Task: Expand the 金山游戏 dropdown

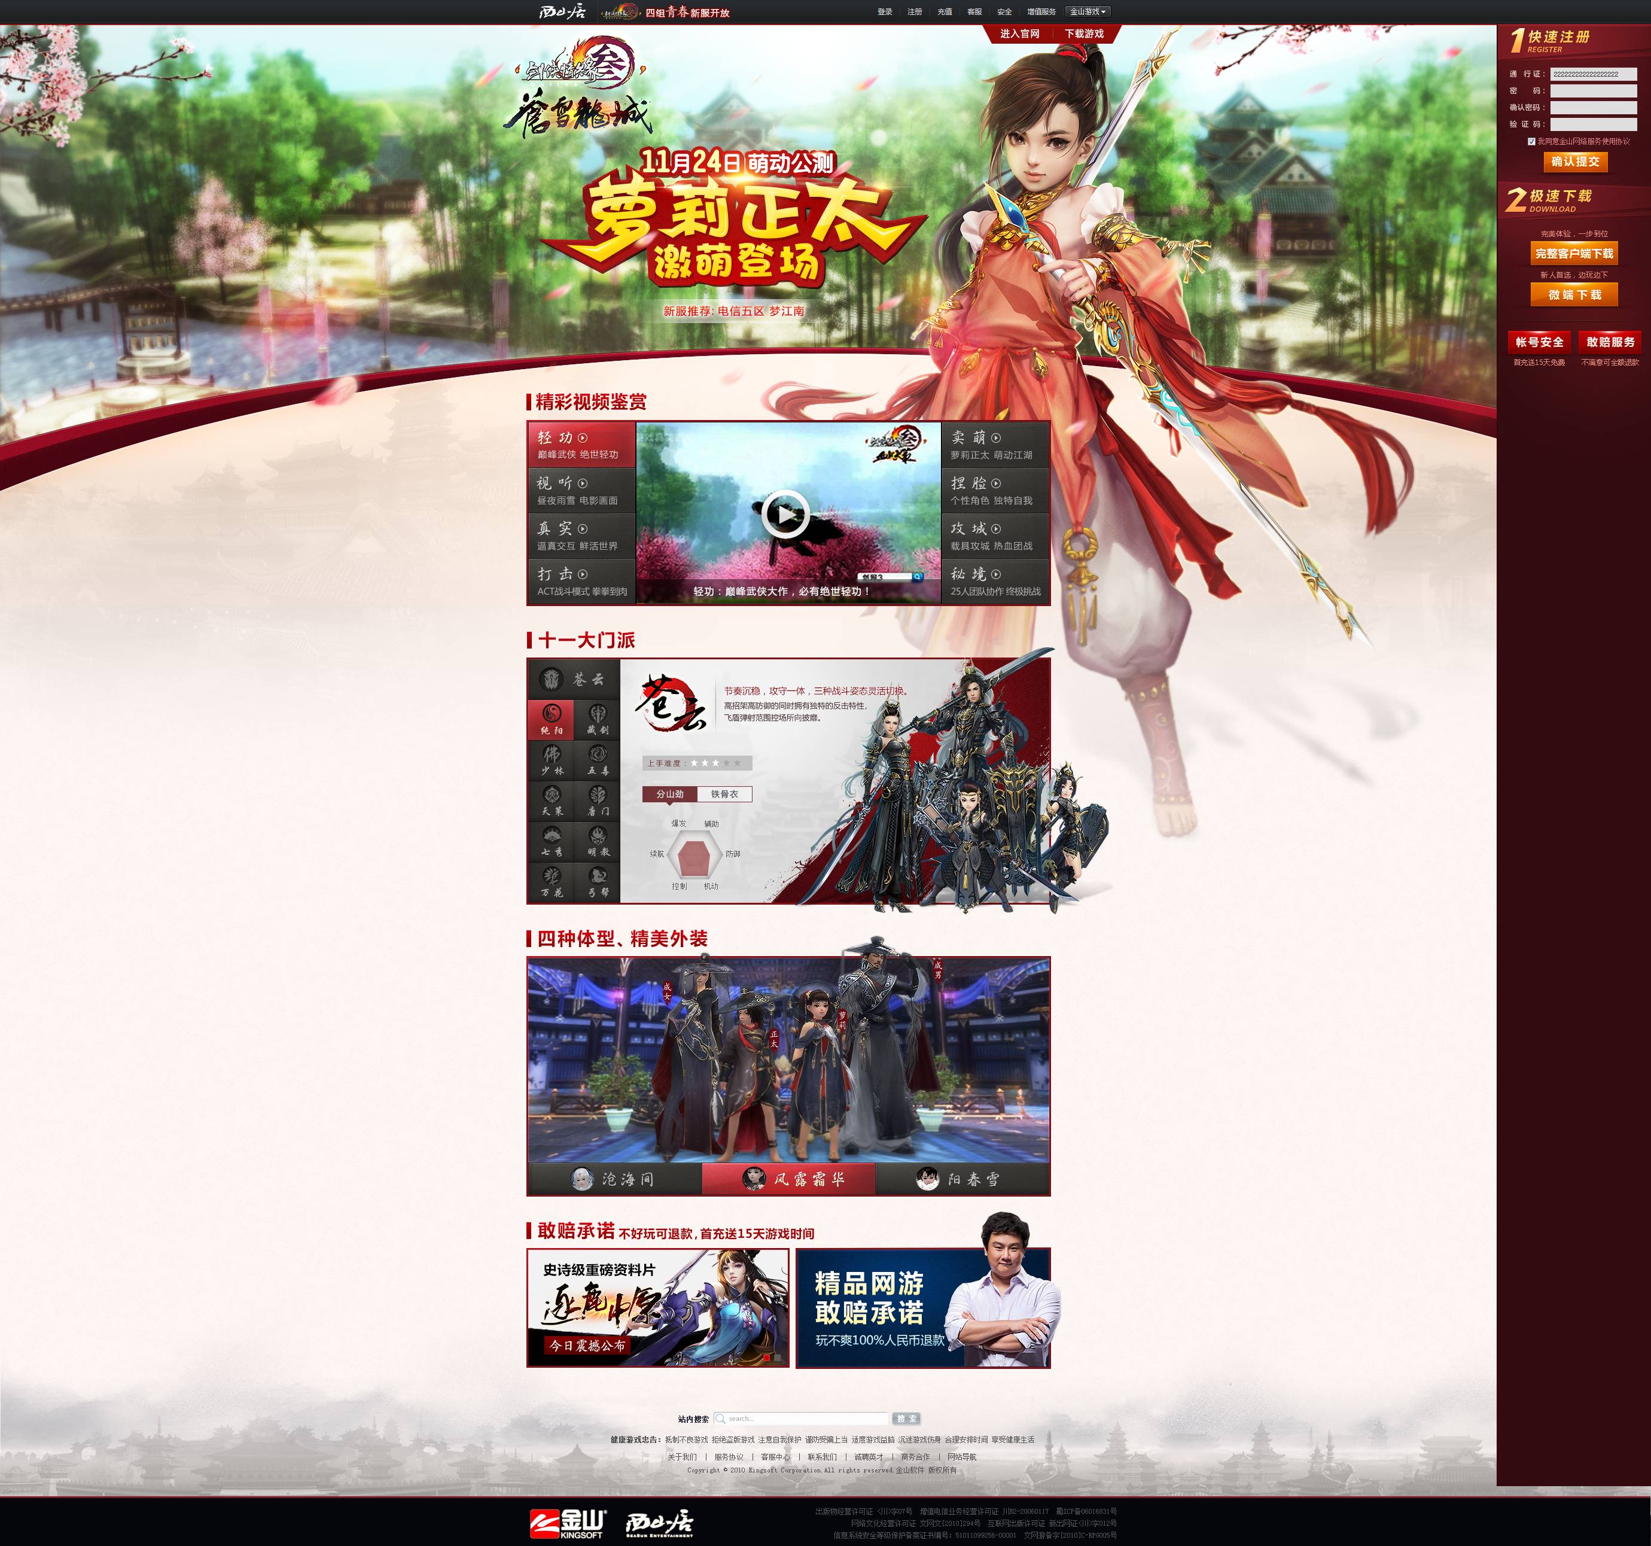Action: [1088, 11]
